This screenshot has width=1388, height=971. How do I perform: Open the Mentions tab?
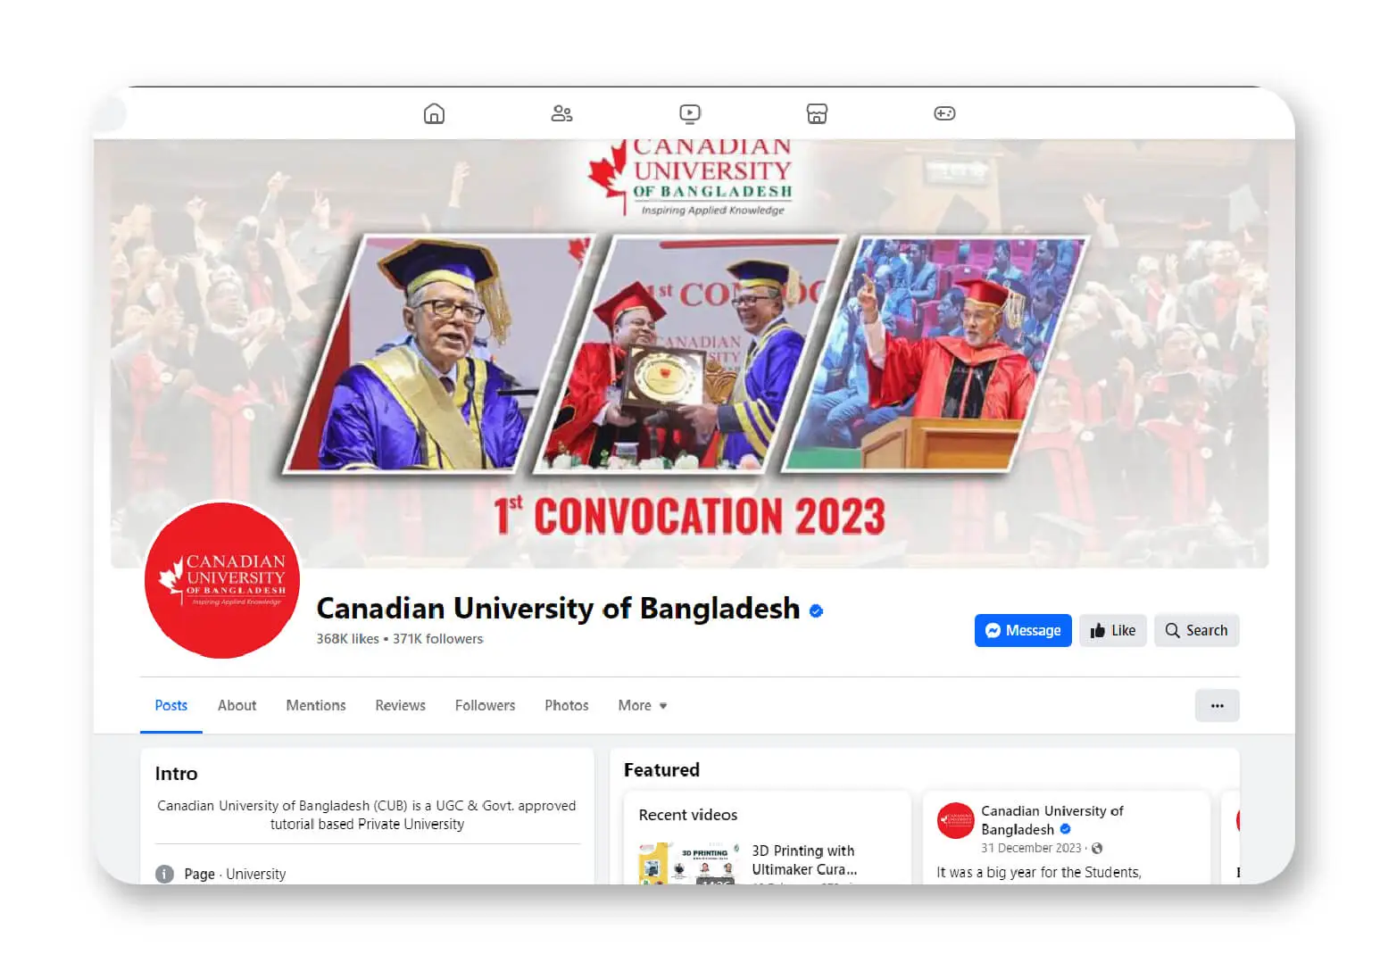(x=316, y=705)
